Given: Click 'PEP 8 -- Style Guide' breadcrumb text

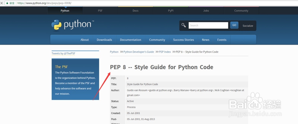Looking at the screenshot, I should click(x=197, y=52).
